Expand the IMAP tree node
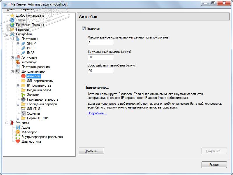 point(18,53)
